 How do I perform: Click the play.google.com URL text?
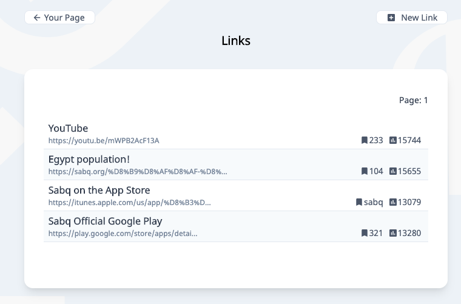(123, 234)
